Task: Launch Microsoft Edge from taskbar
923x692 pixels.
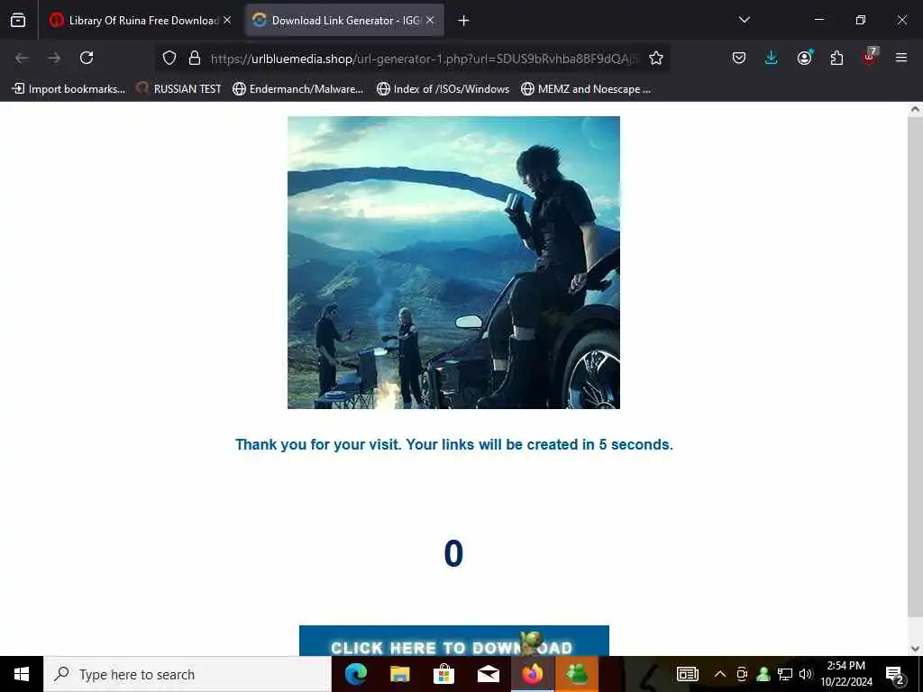Action: tap(355, 674)
